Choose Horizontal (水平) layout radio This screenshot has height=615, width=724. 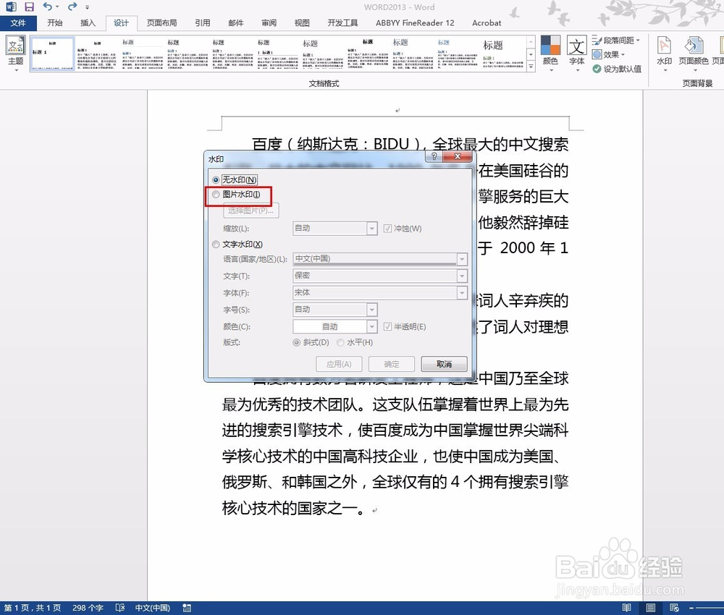pos(340,342)
